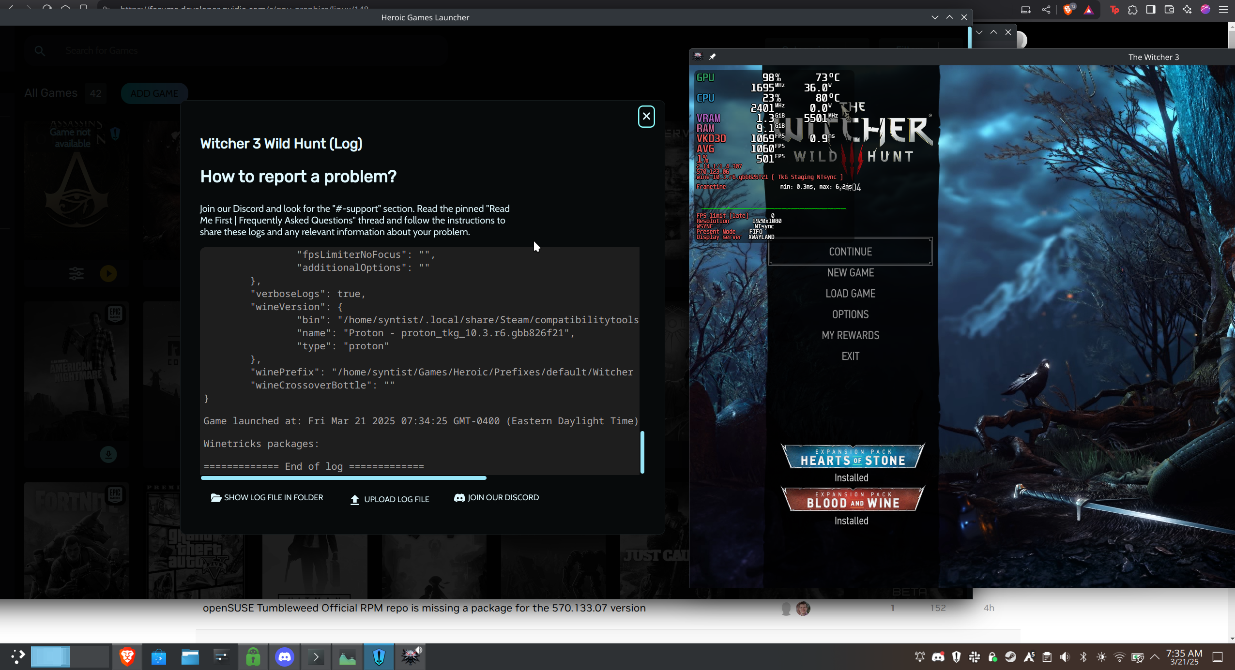Click KDE application launcher icon

tap(18, 657)
